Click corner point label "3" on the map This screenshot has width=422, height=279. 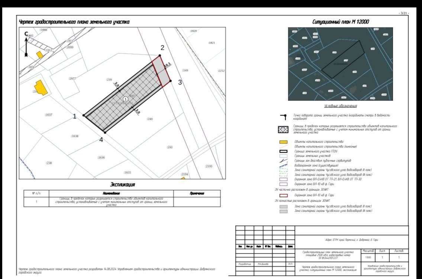[x=180, y=82]
